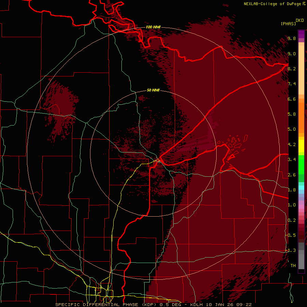The height and width of the screenshot is (307, 307).
Task: Click the 7.4 value on the color scale
Action: (x=292, y=84)
